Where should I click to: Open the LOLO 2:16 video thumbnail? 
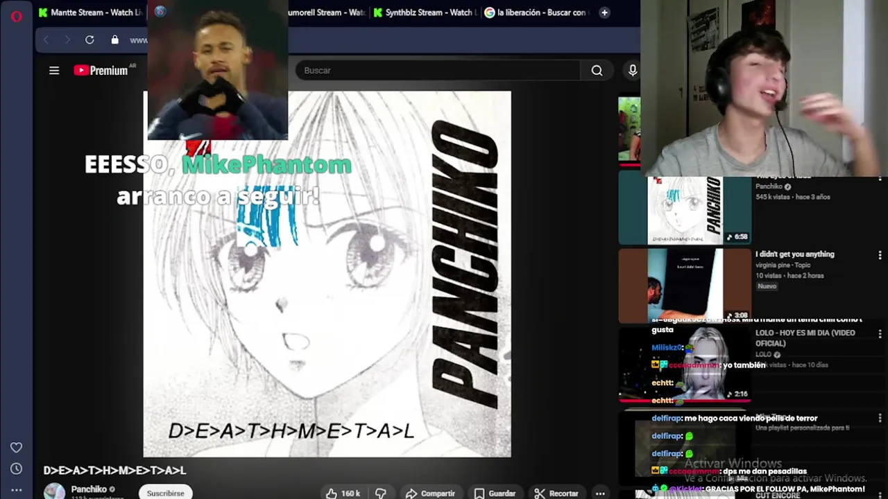tap(685, 364)
